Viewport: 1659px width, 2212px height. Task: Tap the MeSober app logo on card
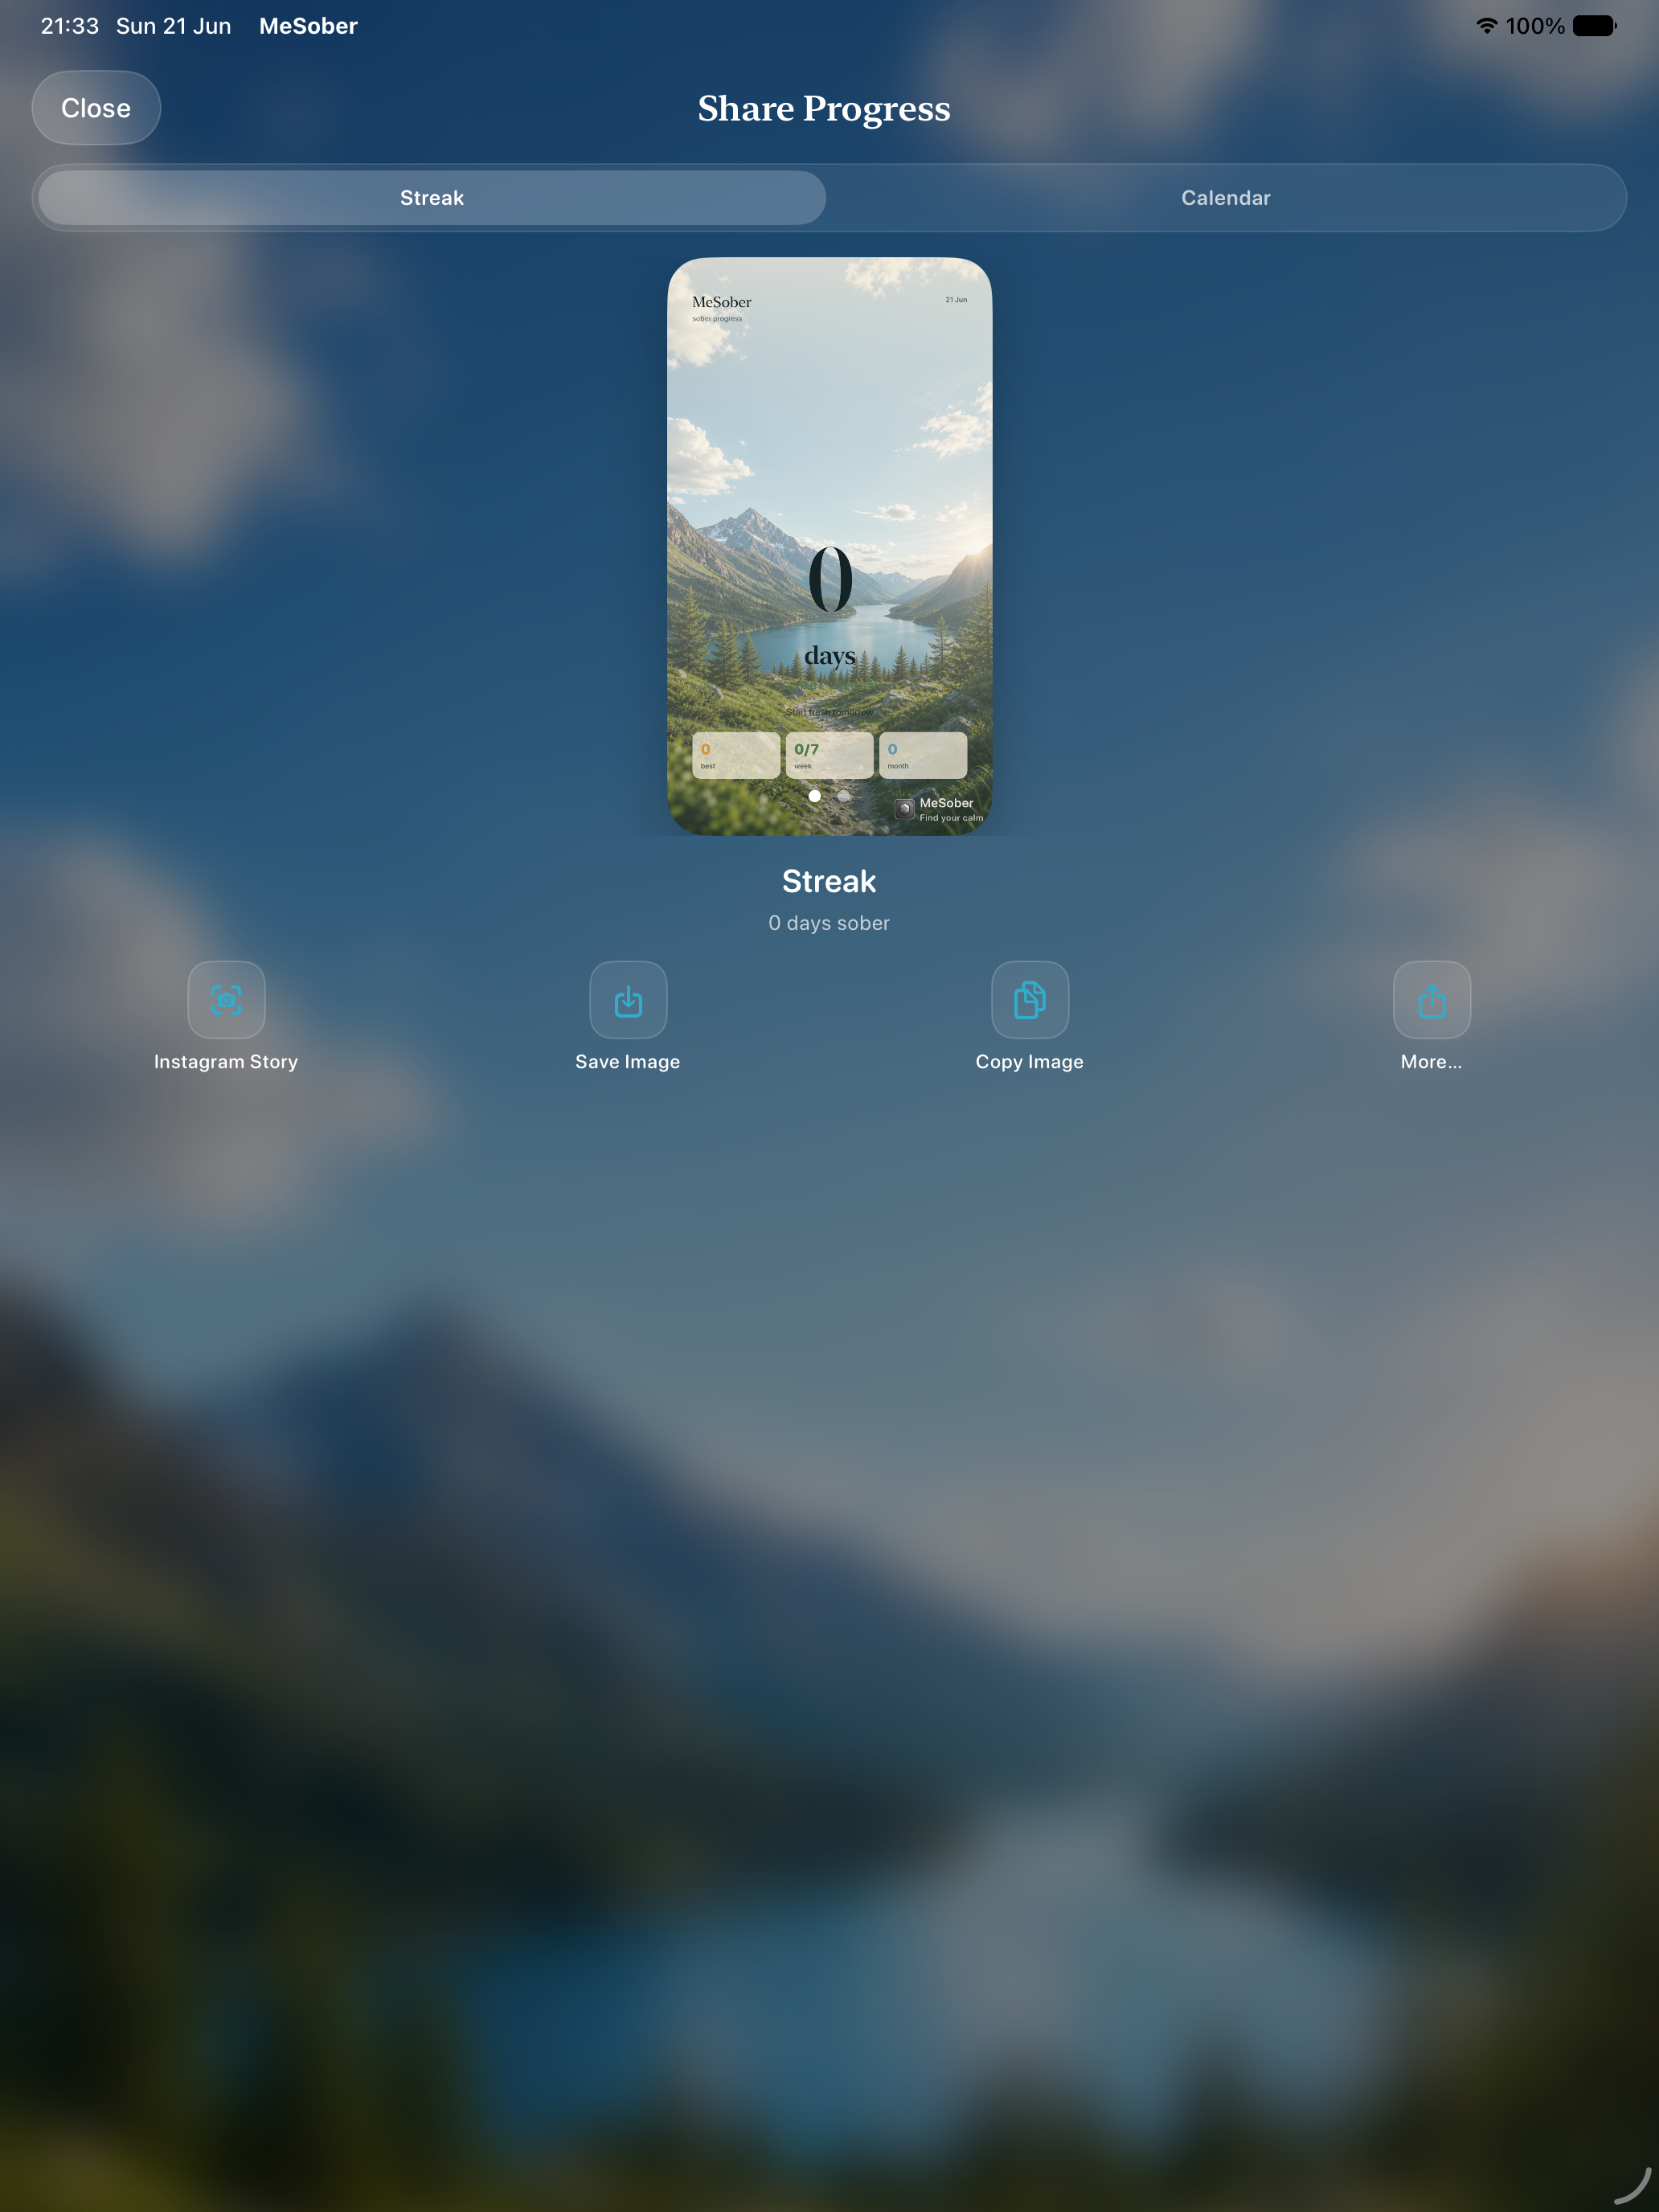904,809
